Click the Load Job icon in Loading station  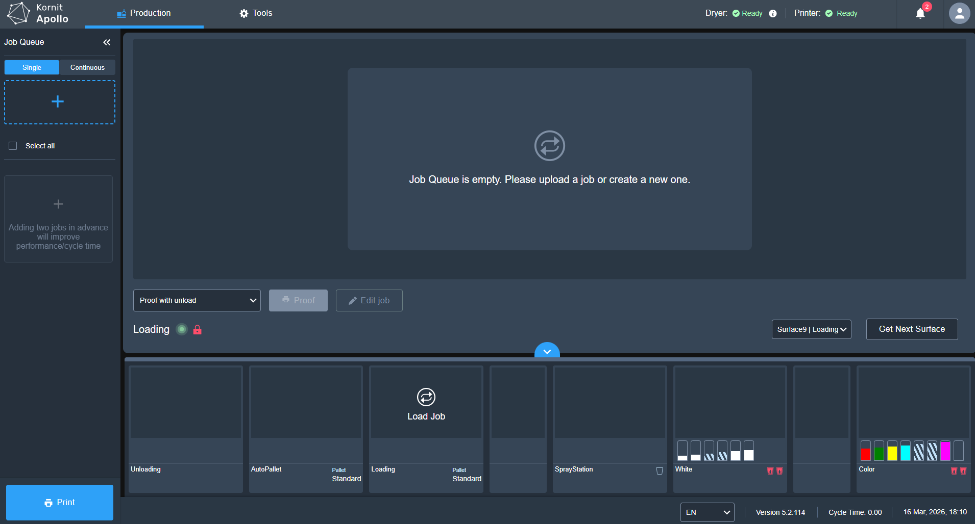(426, 397)
